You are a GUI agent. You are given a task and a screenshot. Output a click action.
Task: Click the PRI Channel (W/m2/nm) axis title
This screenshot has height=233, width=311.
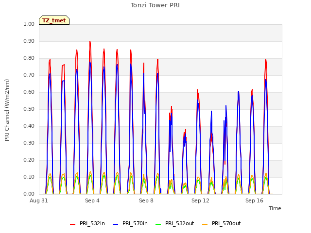pos(7,110)
